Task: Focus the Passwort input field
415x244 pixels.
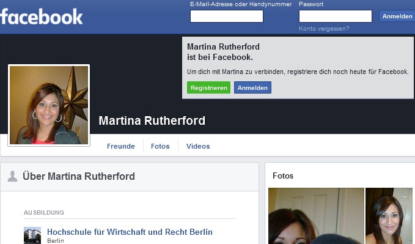Action: [x=336, y=16]
